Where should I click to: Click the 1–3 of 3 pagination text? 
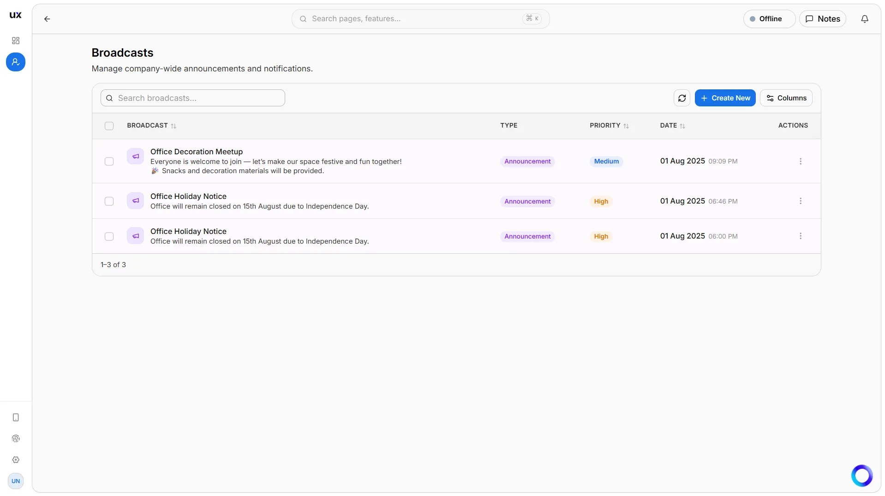click(x=113, y=265)
